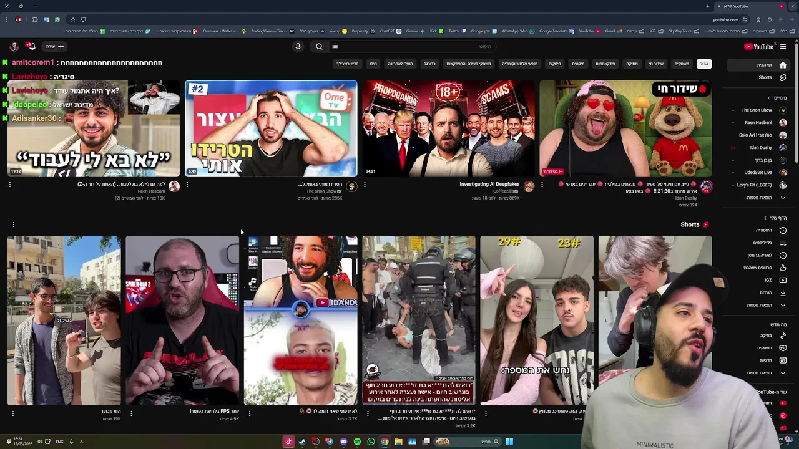Click the YouTube logo
Screen dimensions: 799x449
point(758,46)
